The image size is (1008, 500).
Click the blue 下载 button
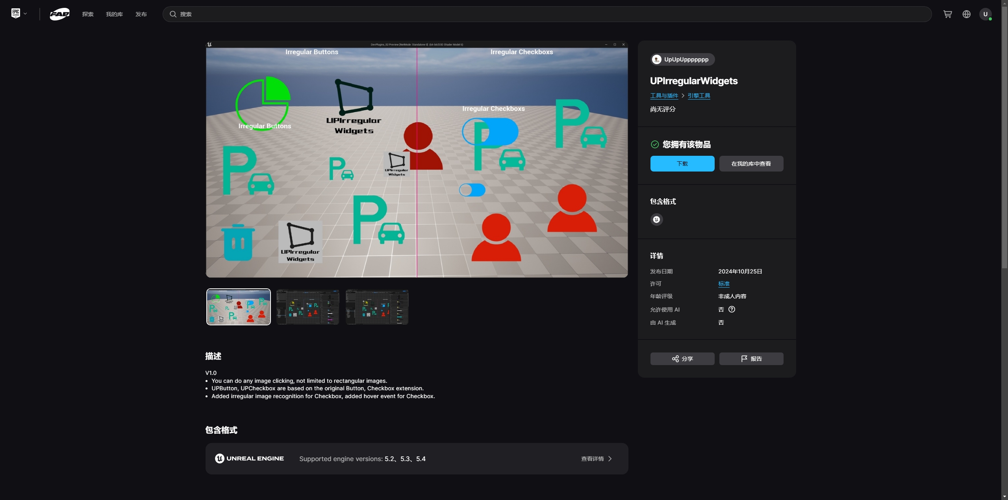(682, 164)
